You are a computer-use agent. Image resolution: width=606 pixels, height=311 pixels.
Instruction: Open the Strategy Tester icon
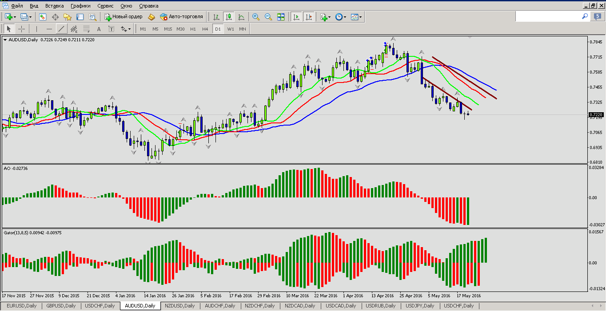(92, 17)
